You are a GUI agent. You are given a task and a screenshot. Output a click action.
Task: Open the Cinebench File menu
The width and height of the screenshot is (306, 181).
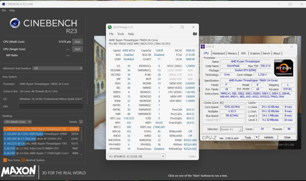point(4,10)
